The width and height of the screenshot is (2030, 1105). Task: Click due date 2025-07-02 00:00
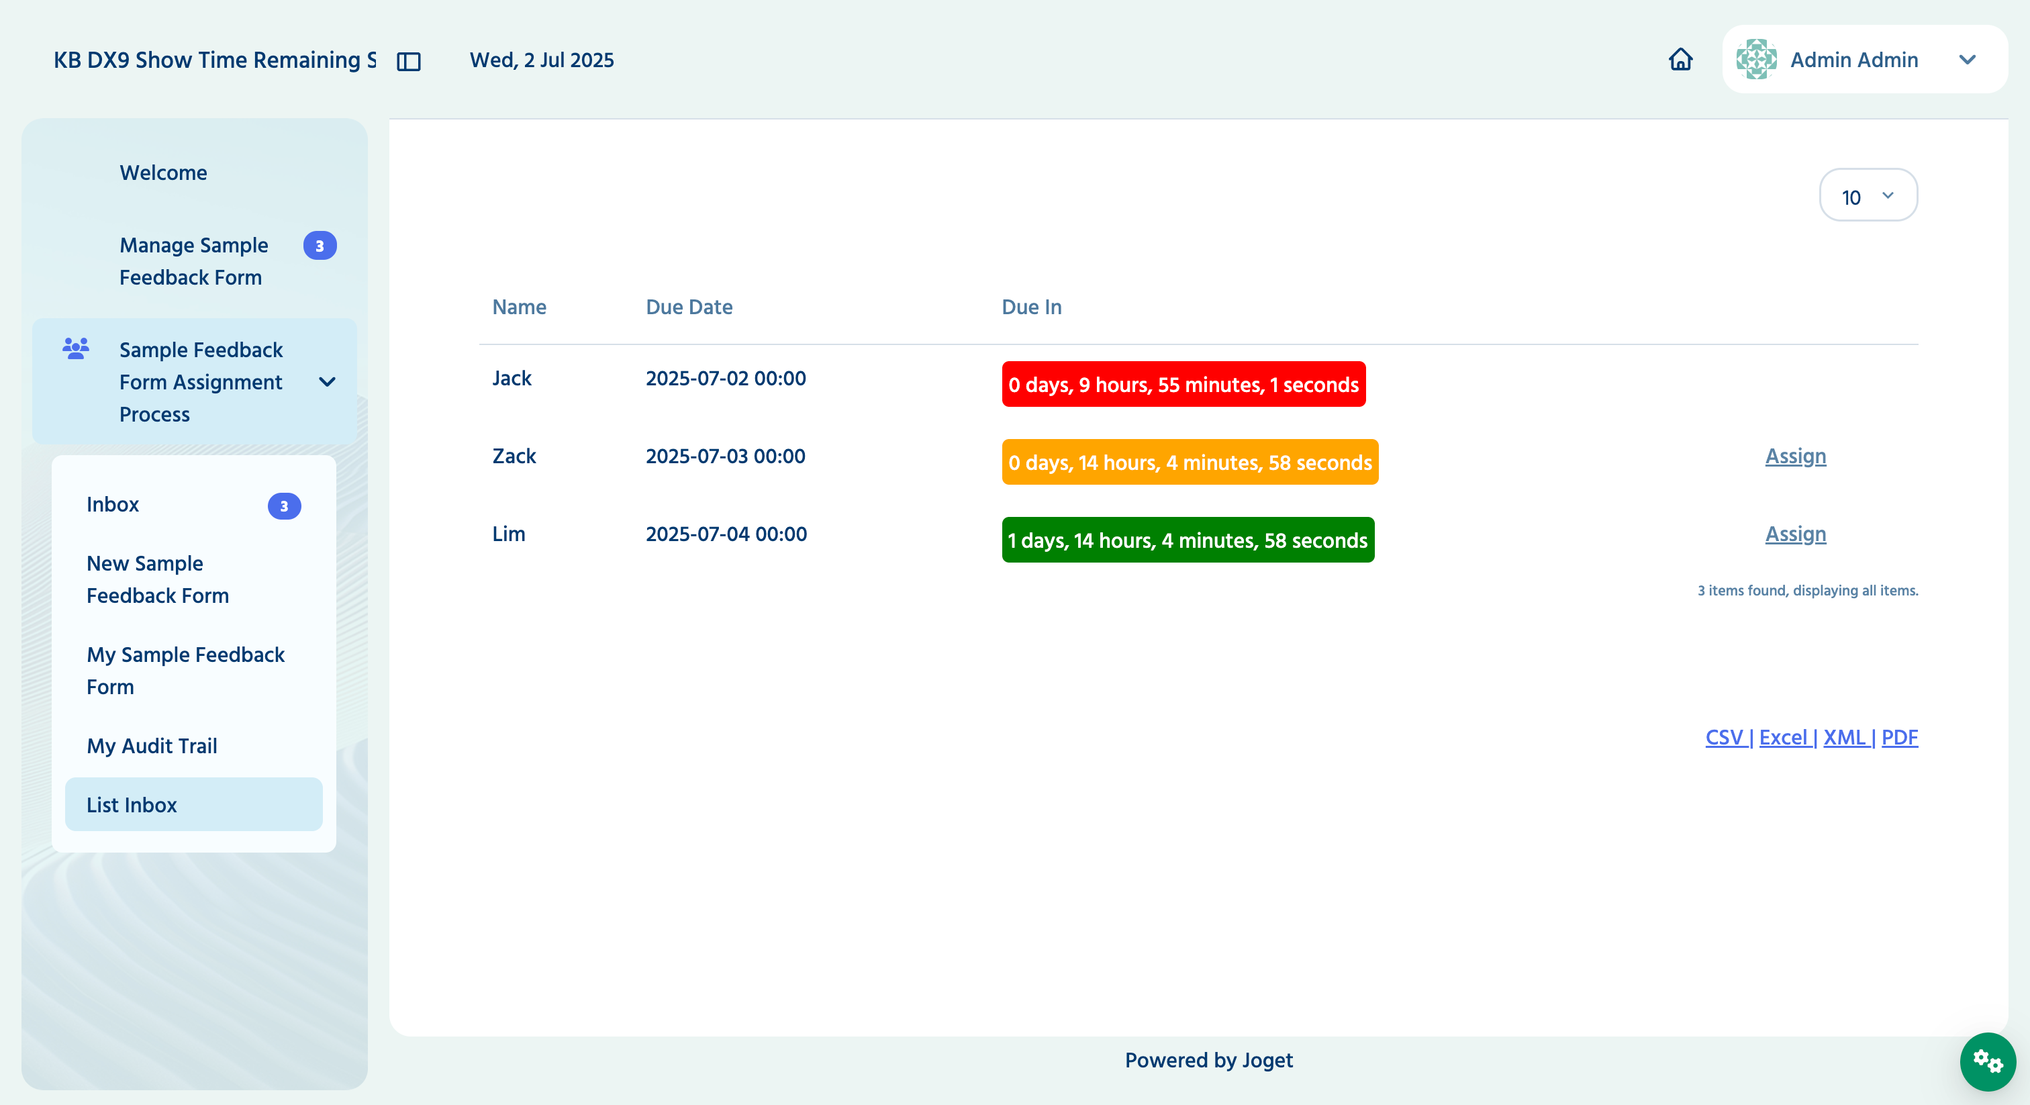726,379
